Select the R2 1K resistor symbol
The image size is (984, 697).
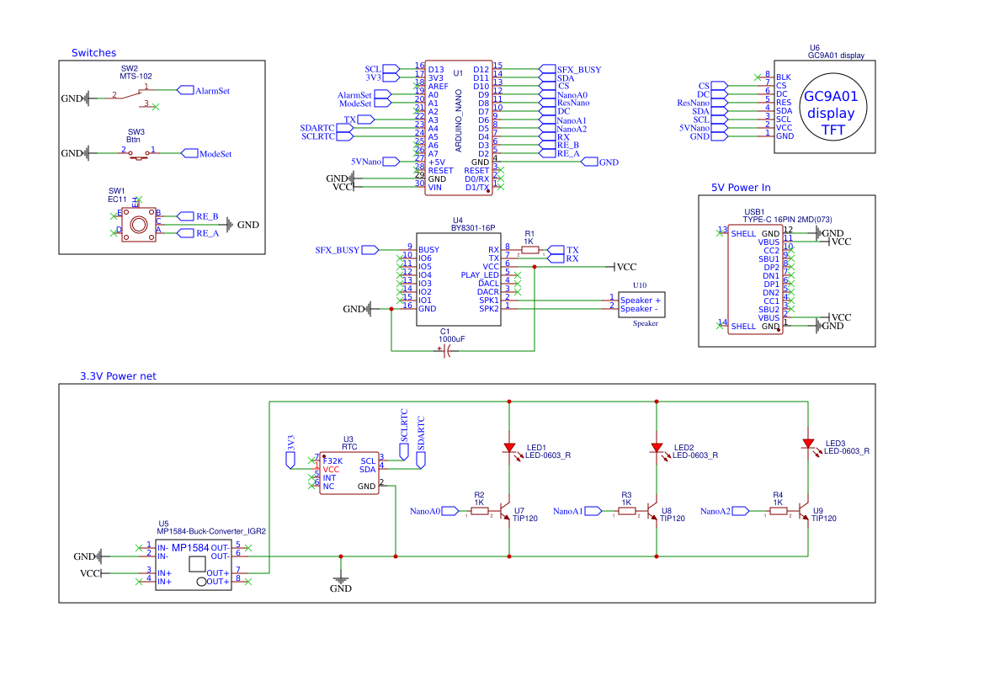[x=480, y=511]
